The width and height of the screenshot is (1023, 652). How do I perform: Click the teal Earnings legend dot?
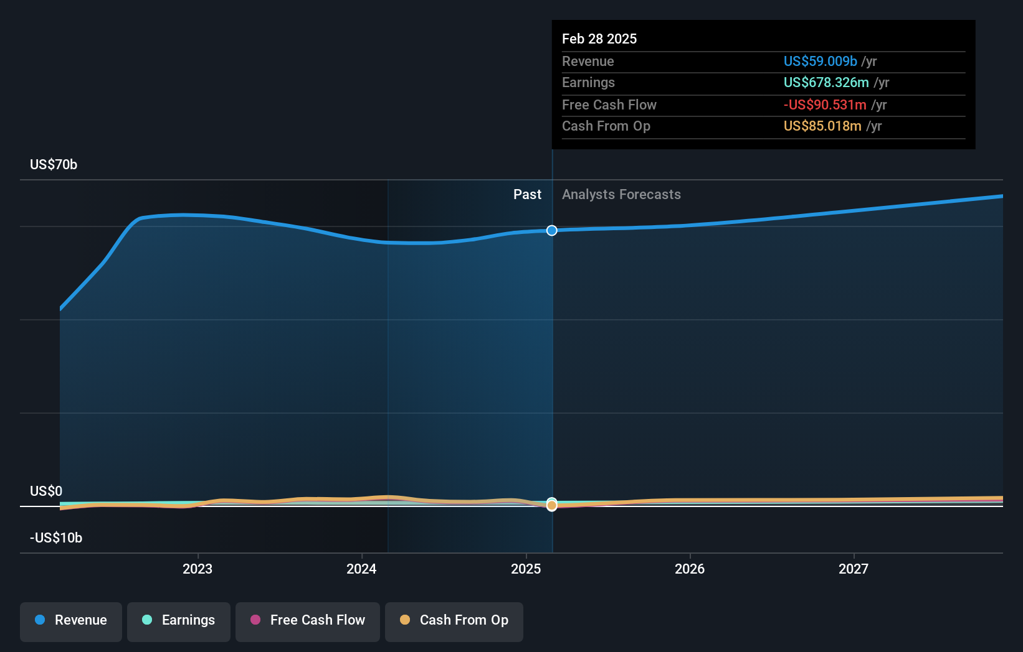(147, 620)
